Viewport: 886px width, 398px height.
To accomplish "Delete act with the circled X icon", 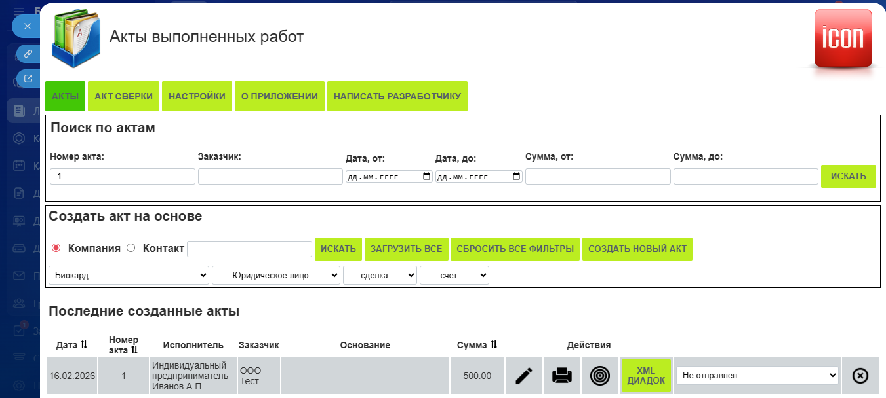I will pyautogui.click(x=860, y=376).
